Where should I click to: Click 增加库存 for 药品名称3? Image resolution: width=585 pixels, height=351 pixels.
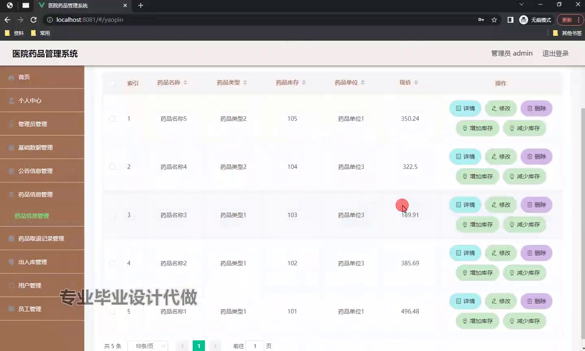click(x=477, y=224)
